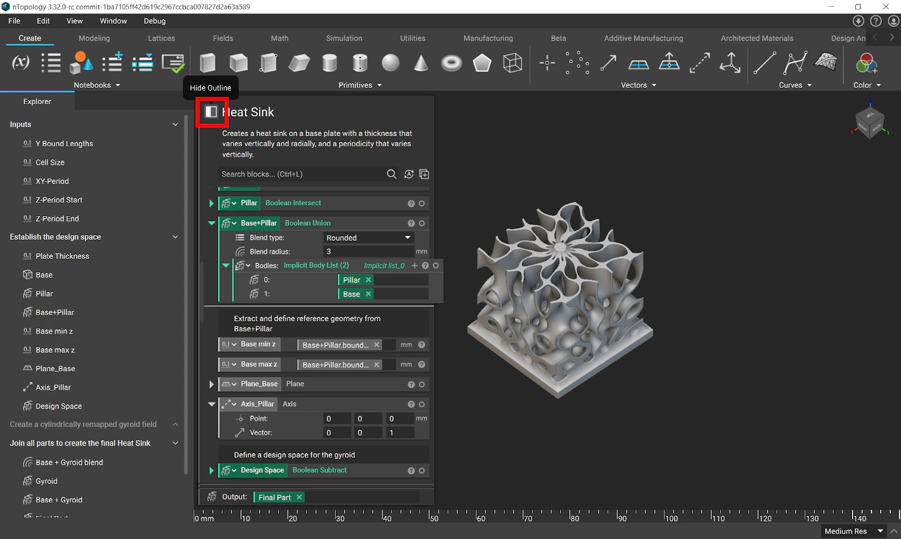The height and width of the screenshot is (539, 901).
Task: Open the Debug menu
Action: tap(154, 21)
